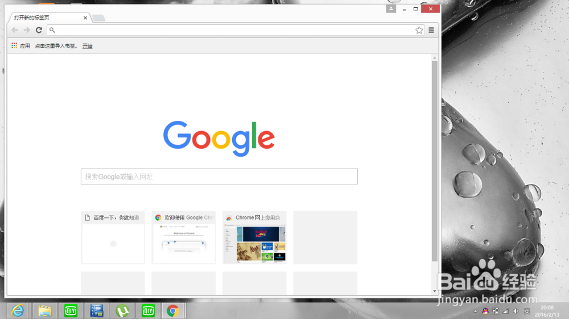This screenshot has height=319, width=569.
Task: Click the Google search box
Action: (219, 177)
